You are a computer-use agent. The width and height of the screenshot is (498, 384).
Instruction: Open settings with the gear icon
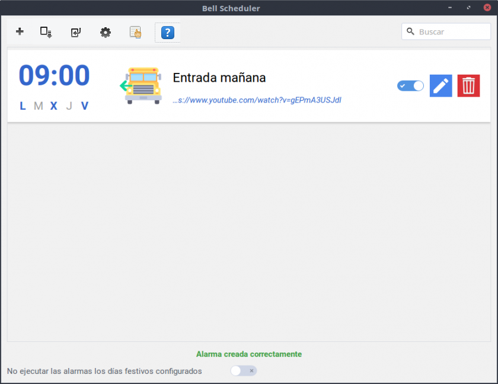click(x=106, y=33)
